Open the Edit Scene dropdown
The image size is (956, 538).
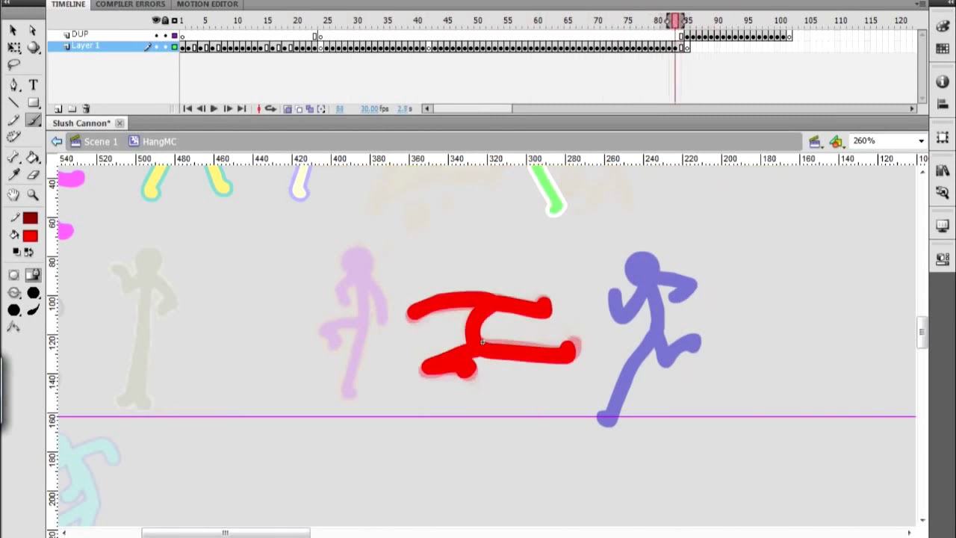pyautogui.click(x=815, y=141)
